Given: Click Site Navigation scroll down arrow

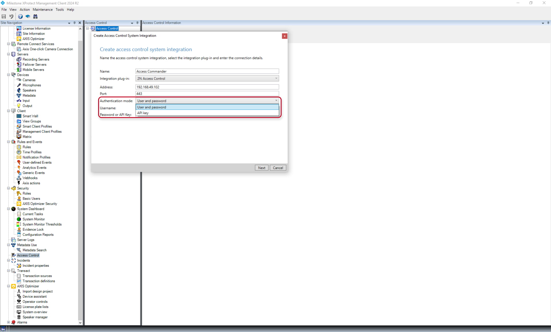Looking at the screenshot, I should coord(80,323).
